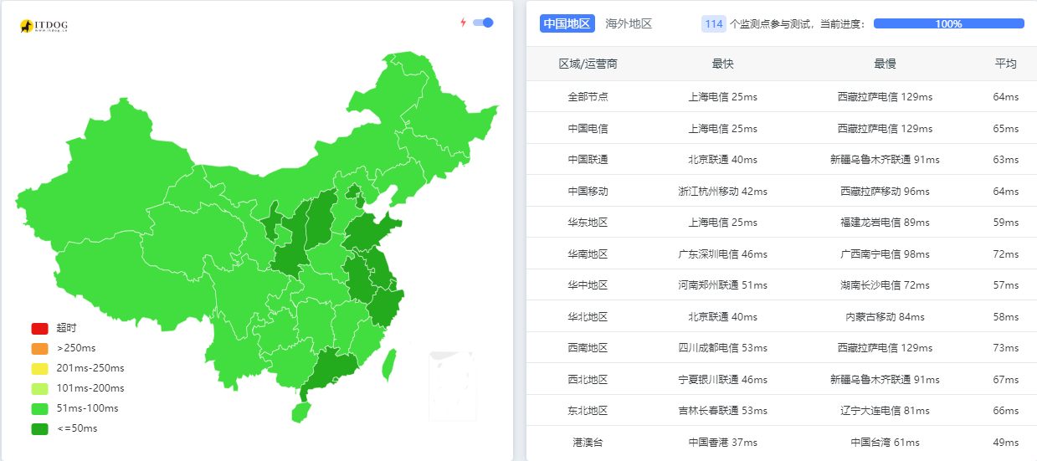Toggle the blue switch above the map

pyautogui.click(x=483, y=23)
